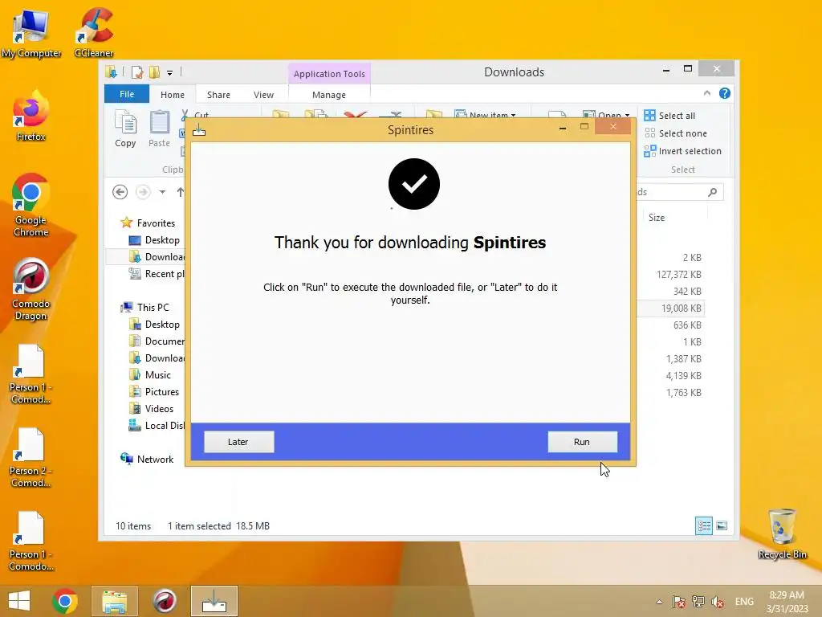
Task: Click the 1,763 KB file size entry
Action: (x=684, y=392)
